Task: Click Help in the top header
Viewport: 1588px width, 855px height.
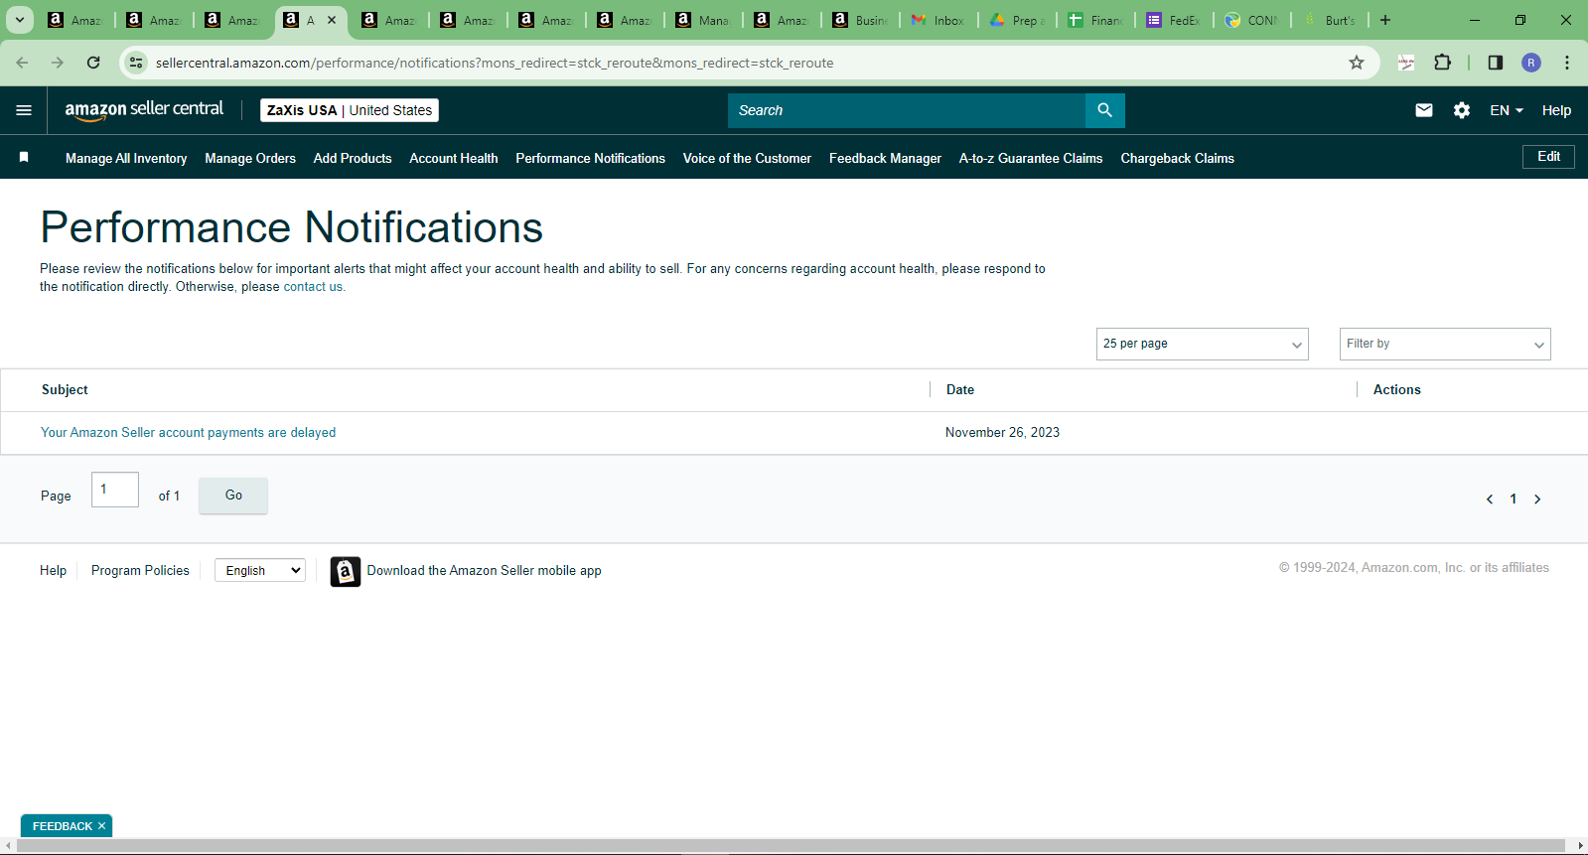Action: (1556, 110)
